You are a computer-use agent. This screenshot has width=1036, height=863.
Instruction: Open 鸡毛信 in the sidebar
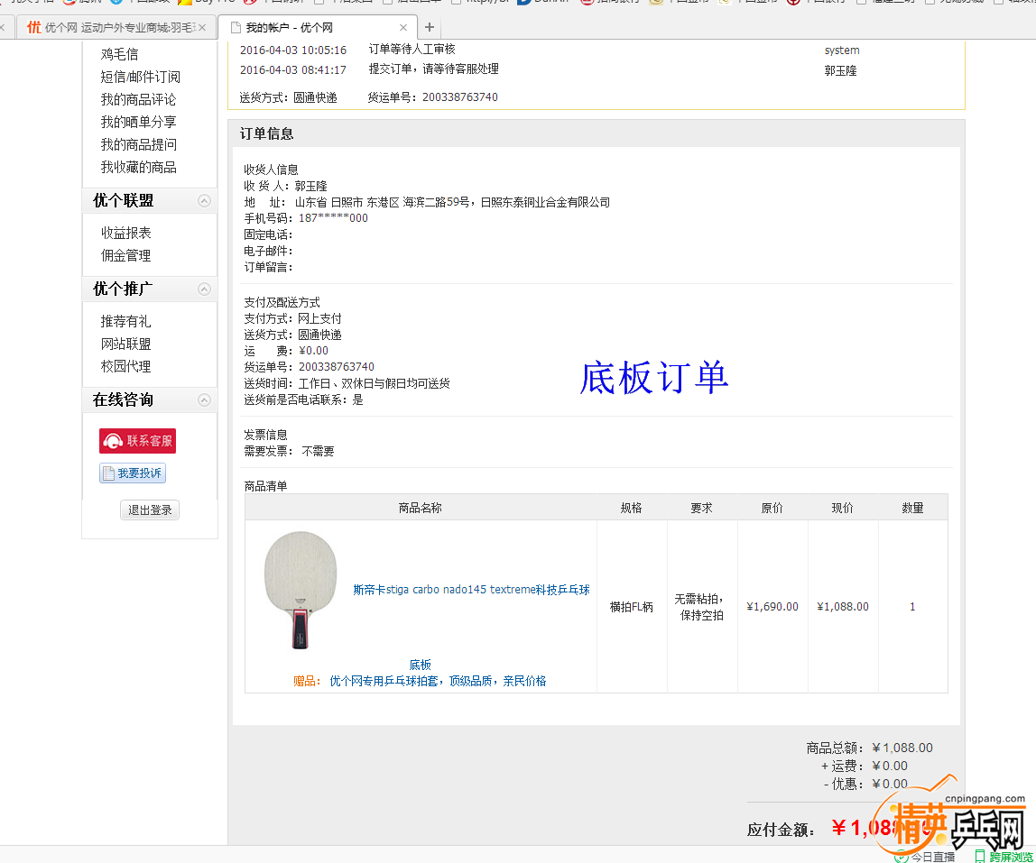120,54
